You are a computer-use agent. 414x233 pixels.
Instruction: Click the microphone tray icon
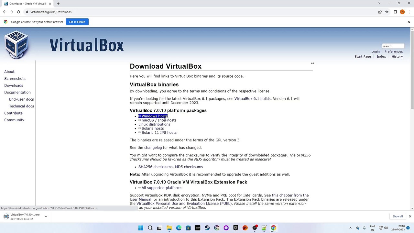[x=364, y=228]
